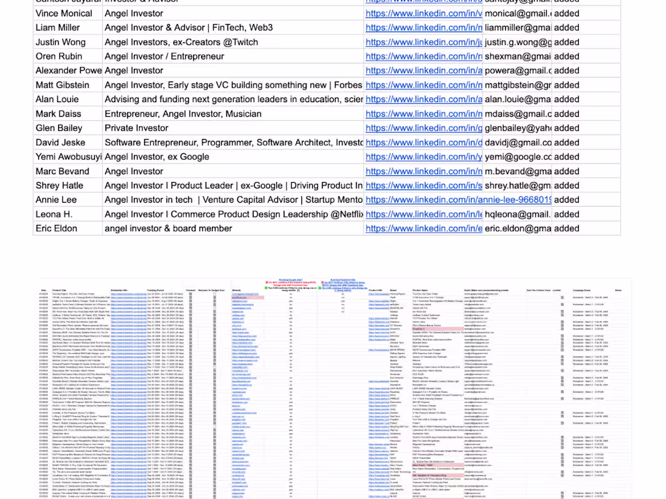Viewport: 666px width, 499px height.
Task: Open the annie-lee LinkedIn URL
Action: click(x=458, y=200)
